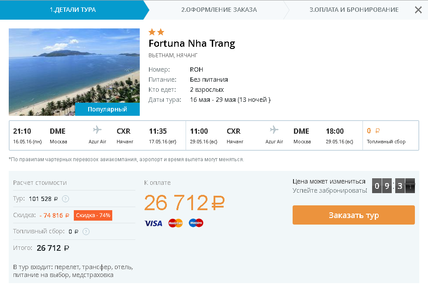This screenshot has width=428, height=284.
Task: Click the Топливный сбор 0 ₽ flight cell
Action: click(x=386, y=135)
